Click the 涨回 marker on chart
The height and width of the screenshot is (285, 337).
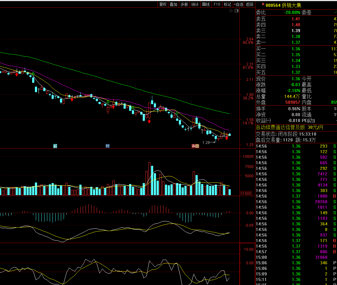click(195, 146)
